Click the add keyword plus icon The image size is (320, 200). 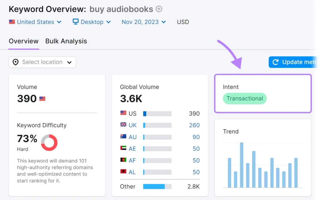pos(159,9)
